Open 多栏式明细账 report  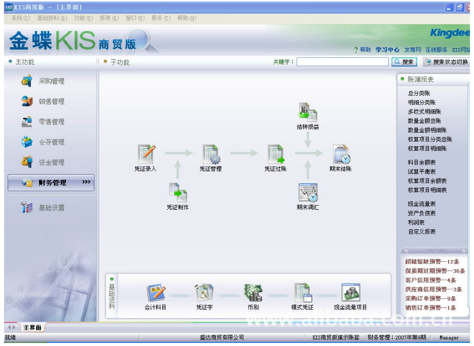click(x=424, y=111)
